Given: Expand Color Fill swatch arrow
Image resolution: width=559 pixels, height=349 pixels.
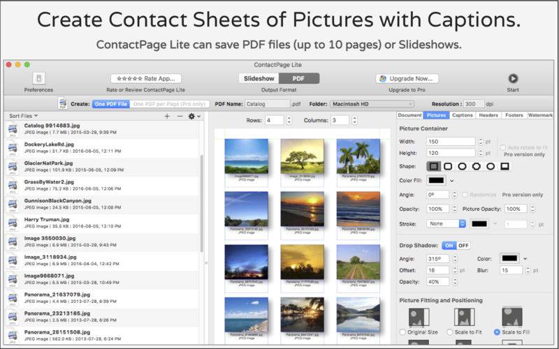Looking at the screenshot, I should [x=451, y=181].
